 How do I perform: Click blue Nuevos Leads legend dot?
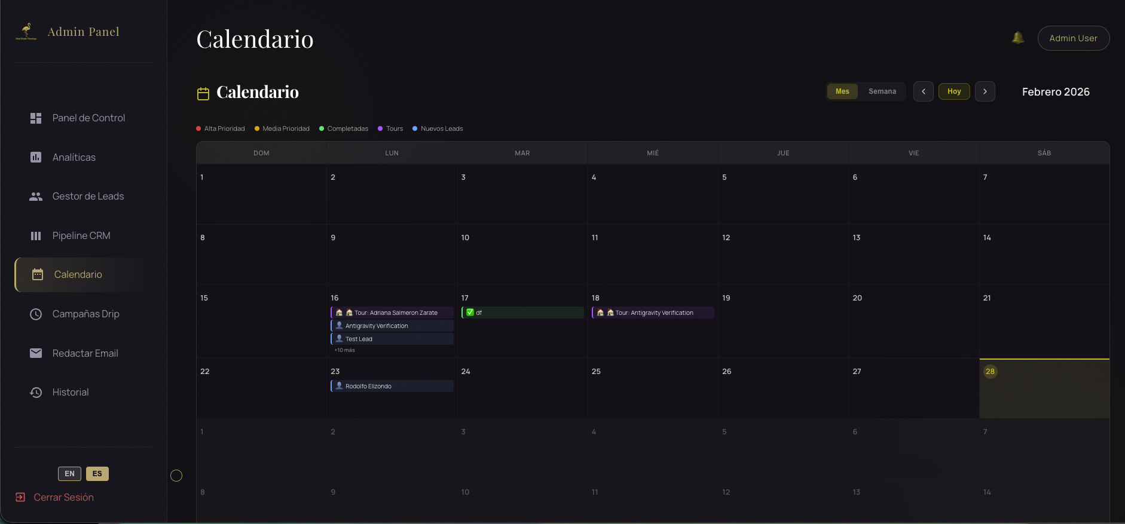point(415,128)
